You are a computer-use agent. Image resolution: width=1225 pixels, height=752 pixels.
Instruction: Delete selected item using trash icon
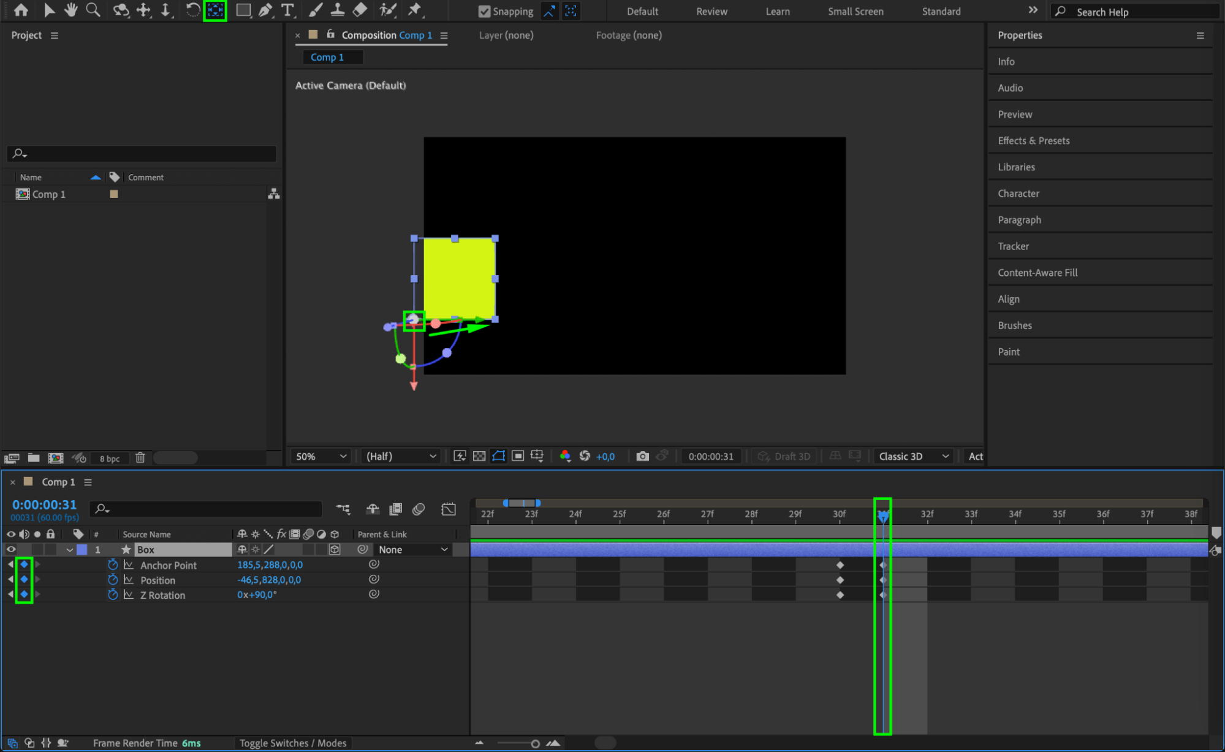(x=140, y=458)
